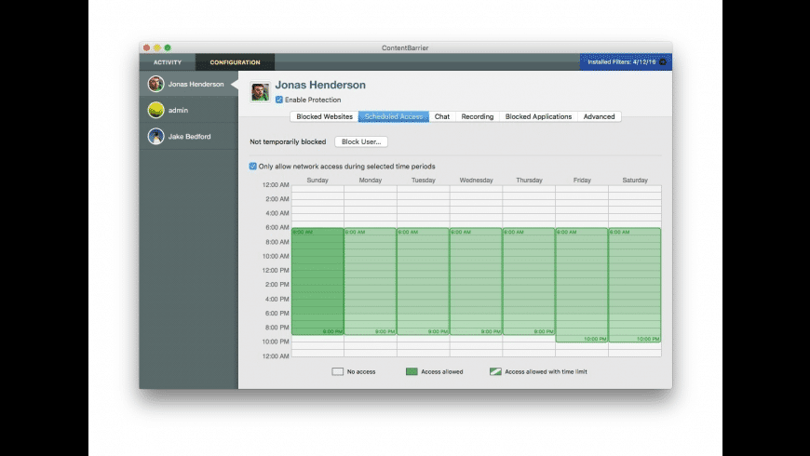Uncheck Only allow network access during selected periods
The image size is (810, 456).
pos(253,167)
